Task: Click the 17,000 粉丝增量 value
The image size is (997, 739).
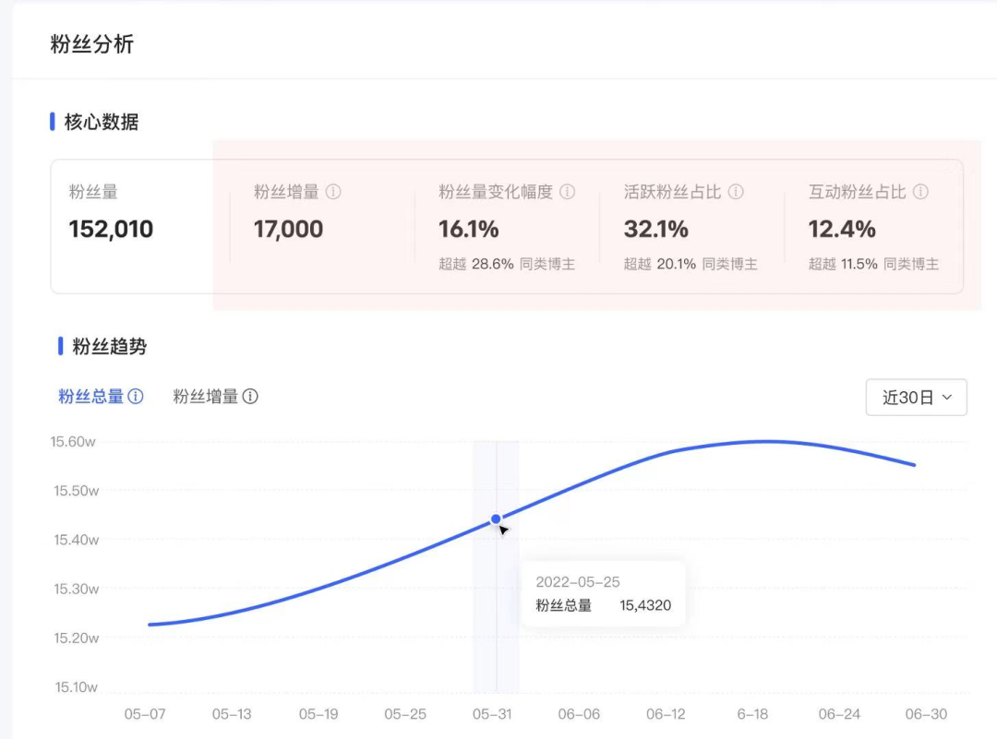Action: [x=288, y=229]
